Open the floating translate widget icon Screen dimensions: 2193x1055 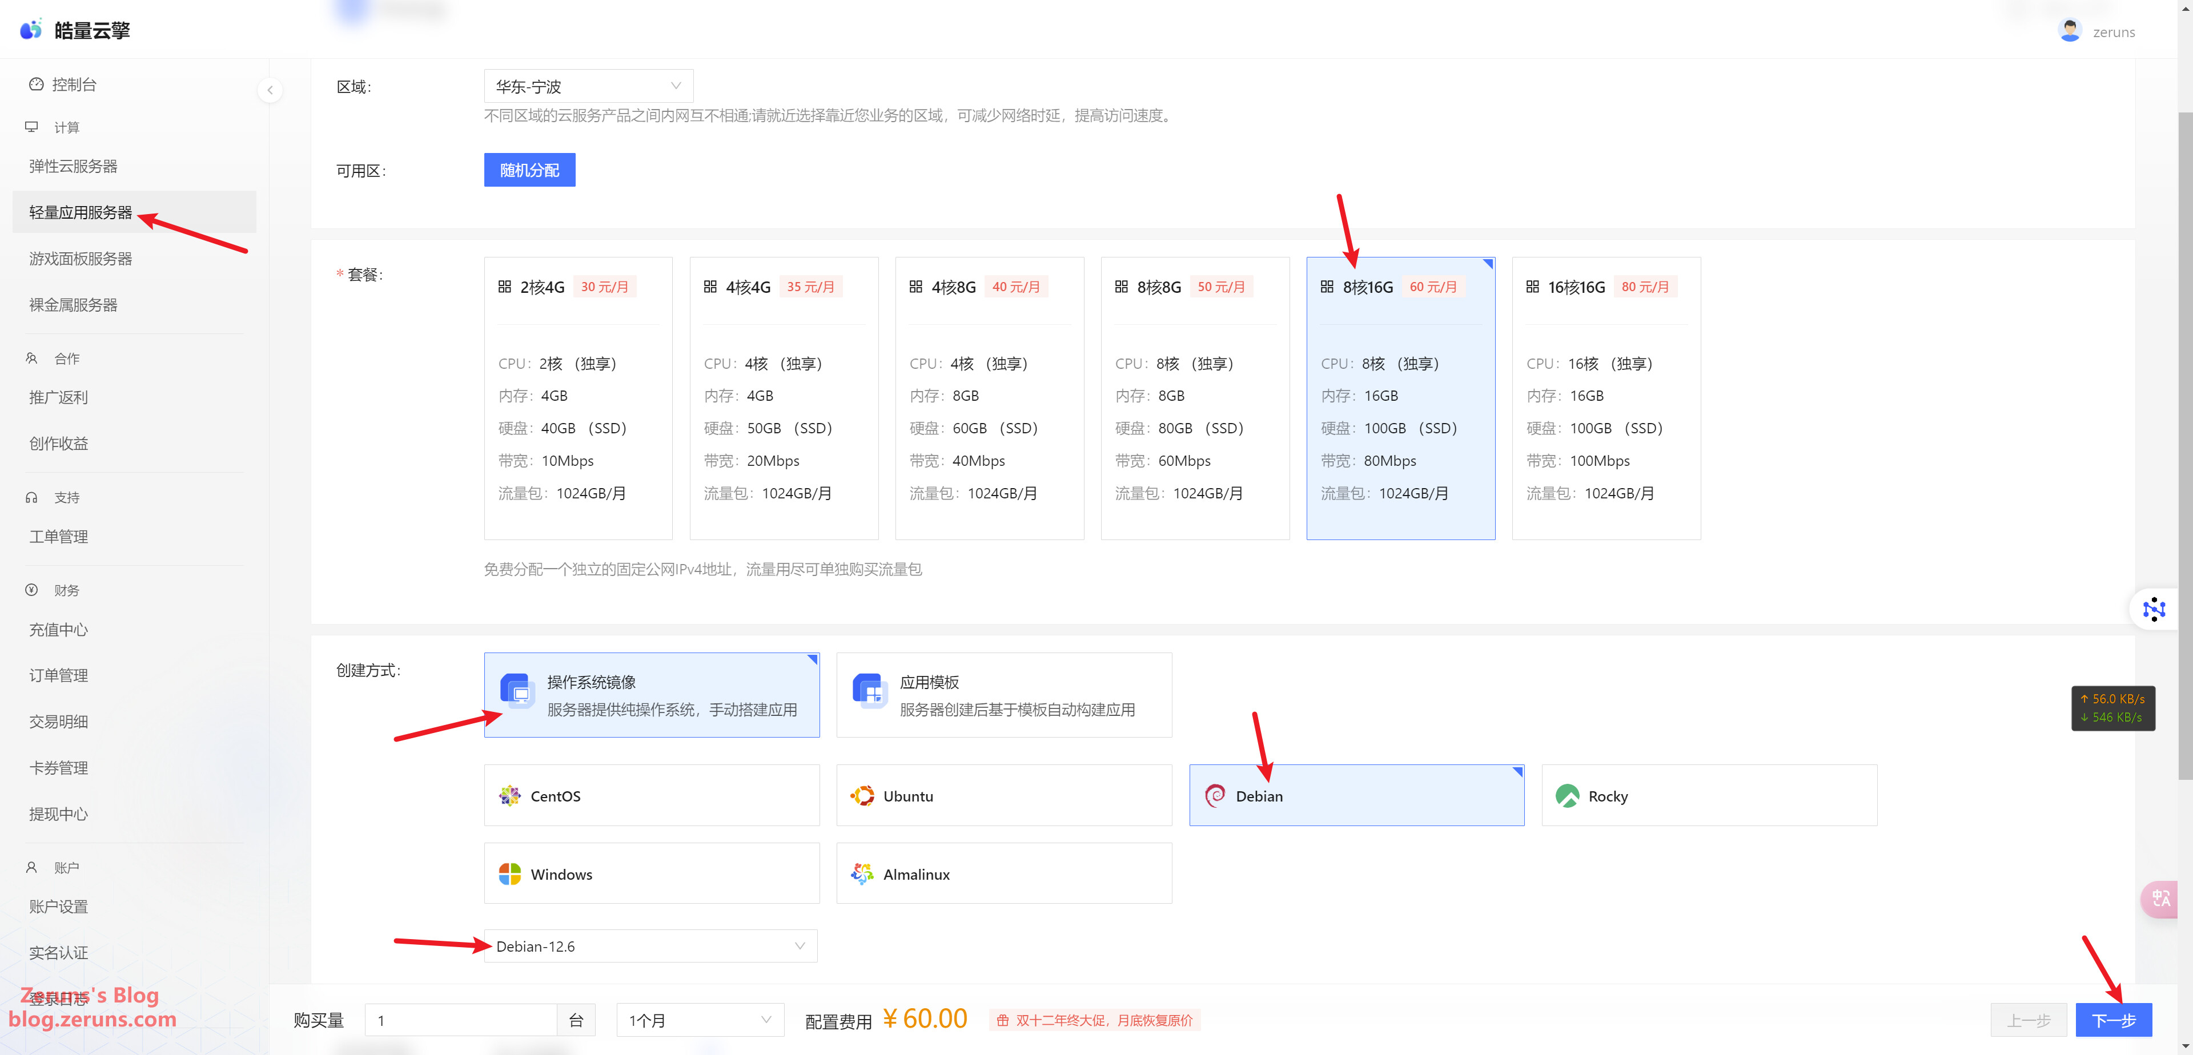2160,899
